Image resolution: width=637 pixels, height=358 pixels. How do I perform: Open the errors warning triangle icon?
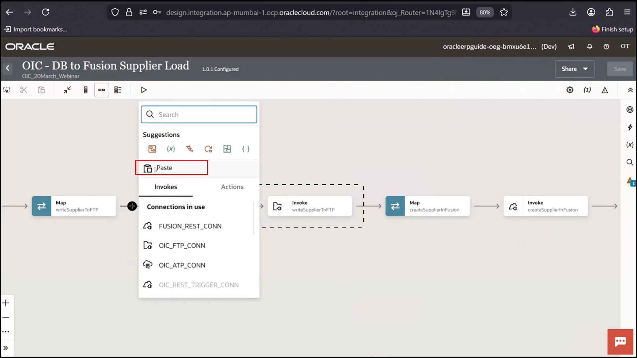605,90
